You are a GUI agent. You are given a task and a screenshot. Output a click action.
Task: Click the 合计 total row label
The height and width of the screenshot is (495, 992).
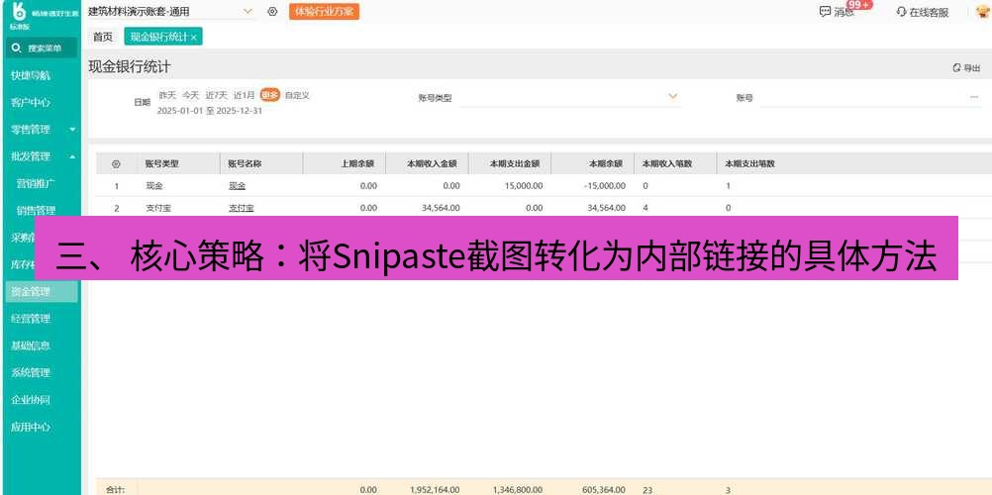point(115,490)
